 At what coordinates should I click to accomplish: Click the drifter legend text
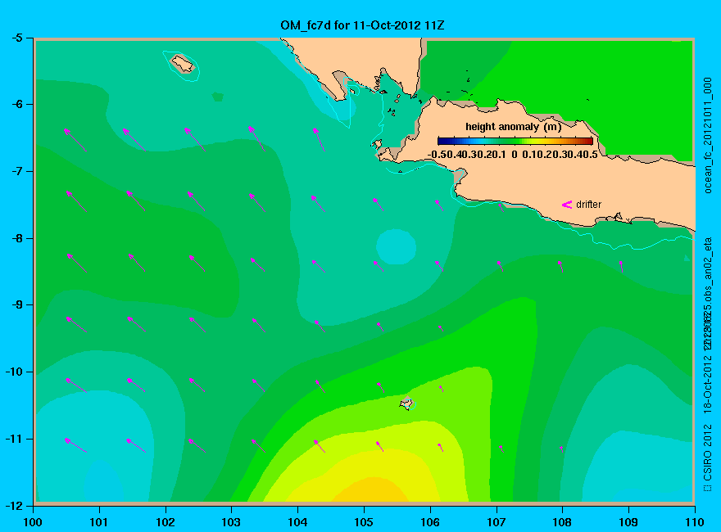coord(588,205)
